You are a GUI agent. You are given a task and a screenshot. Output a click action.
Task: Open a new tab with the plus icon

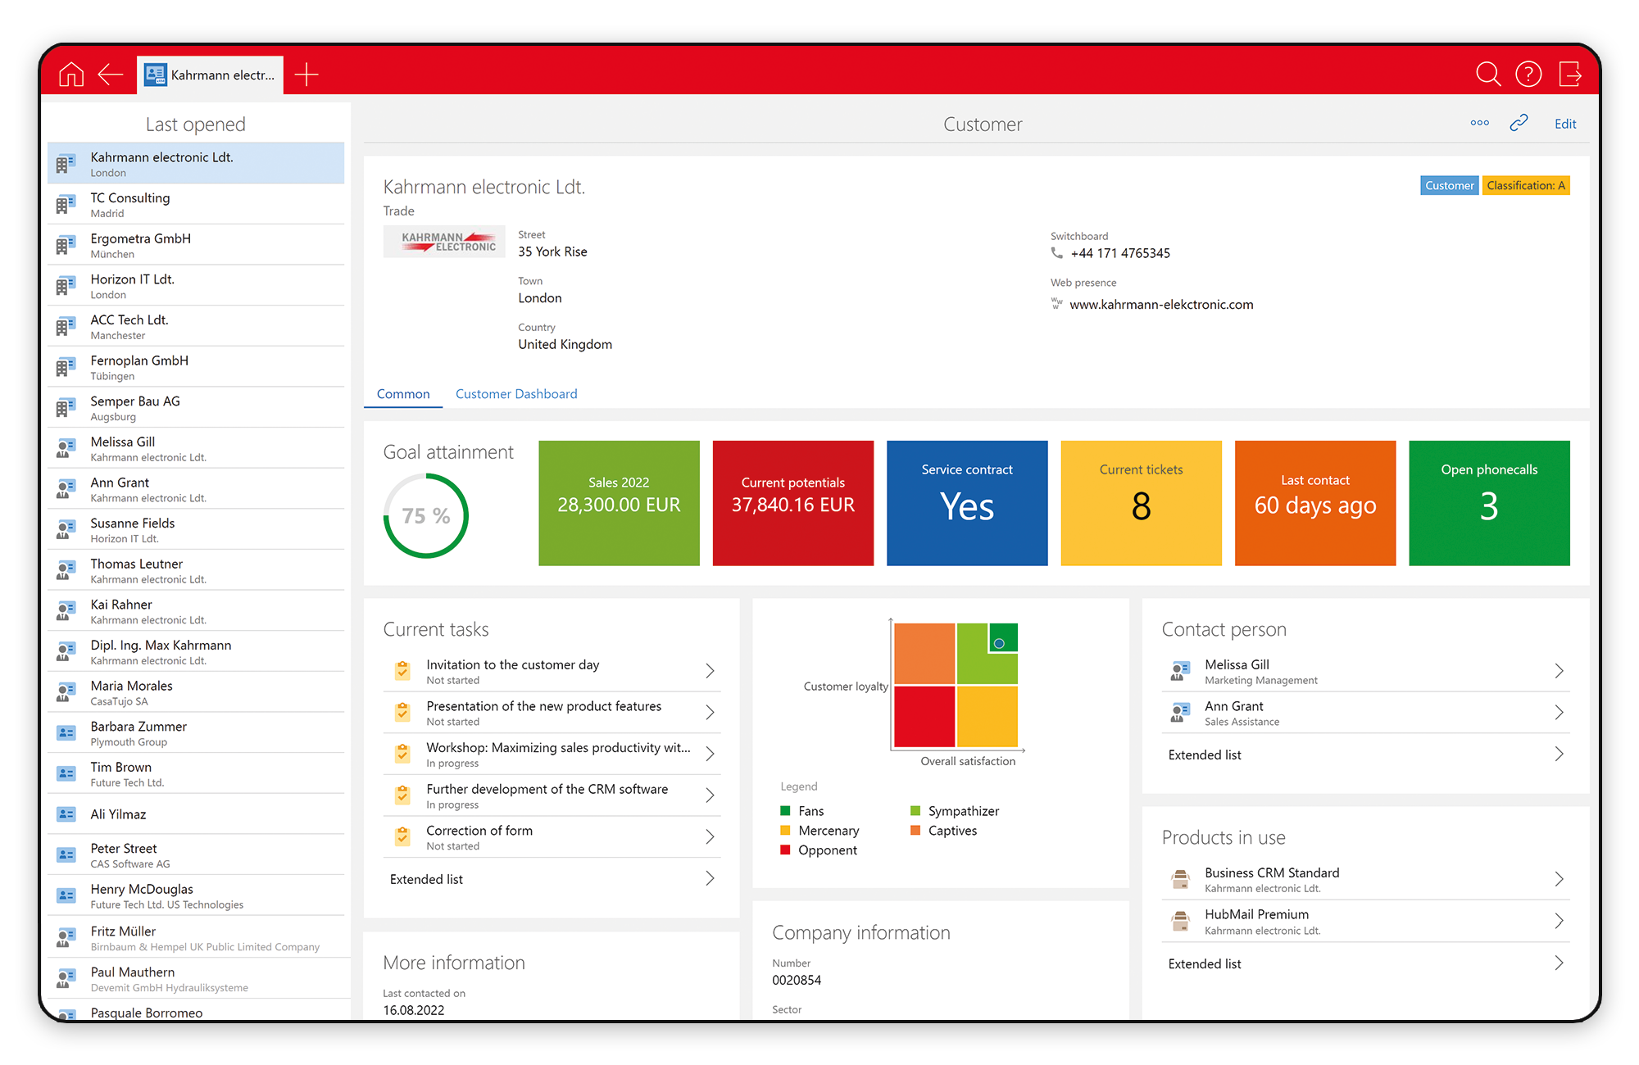(306, 74)
